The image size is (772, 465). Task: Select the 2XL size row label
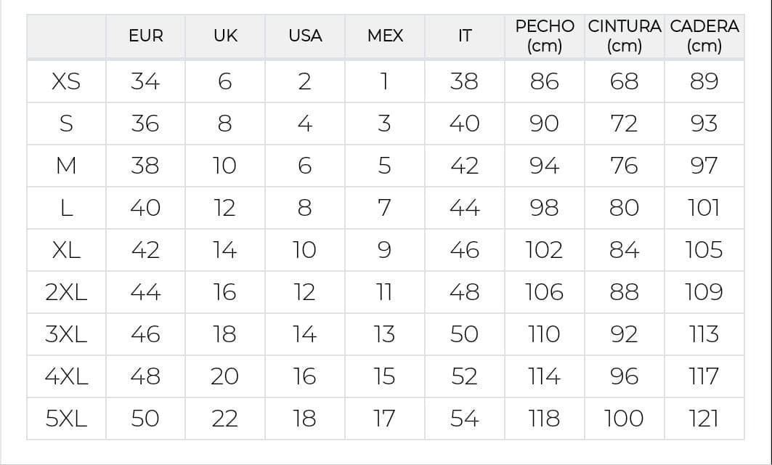pos(66,292)
